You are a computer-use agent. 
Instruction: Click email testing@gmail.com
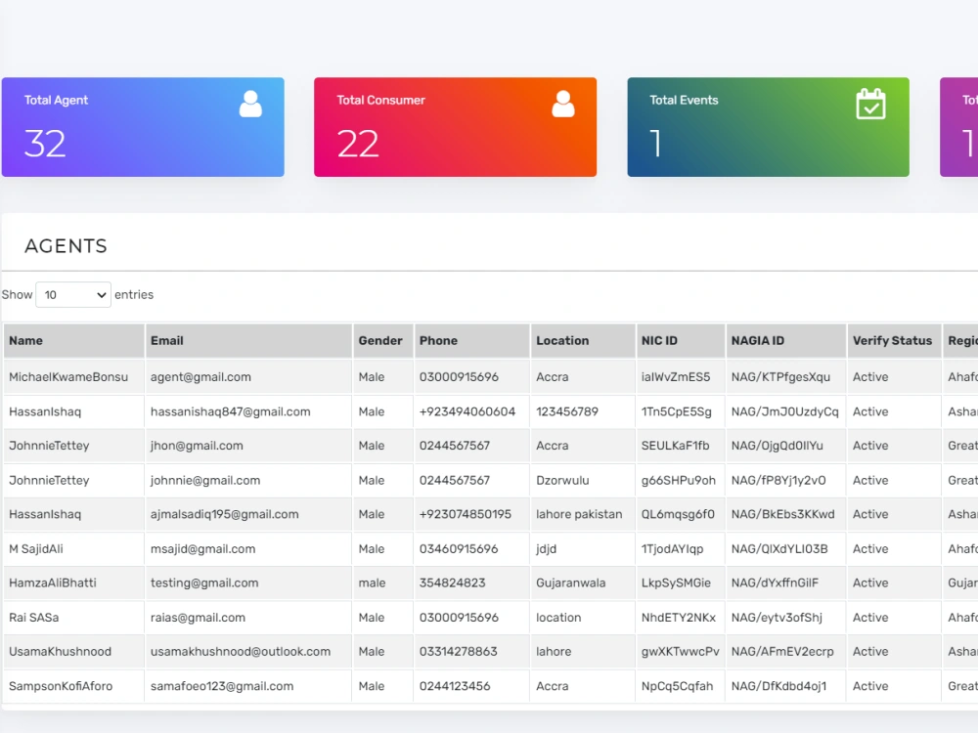[x=204, y=582]
